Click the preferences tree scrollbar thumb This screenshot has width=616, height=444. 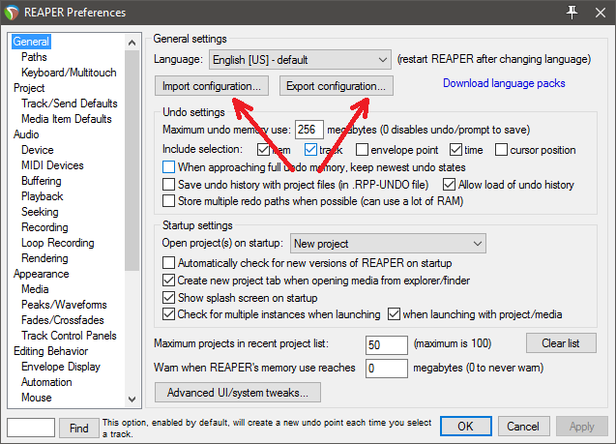coord(132,161)
